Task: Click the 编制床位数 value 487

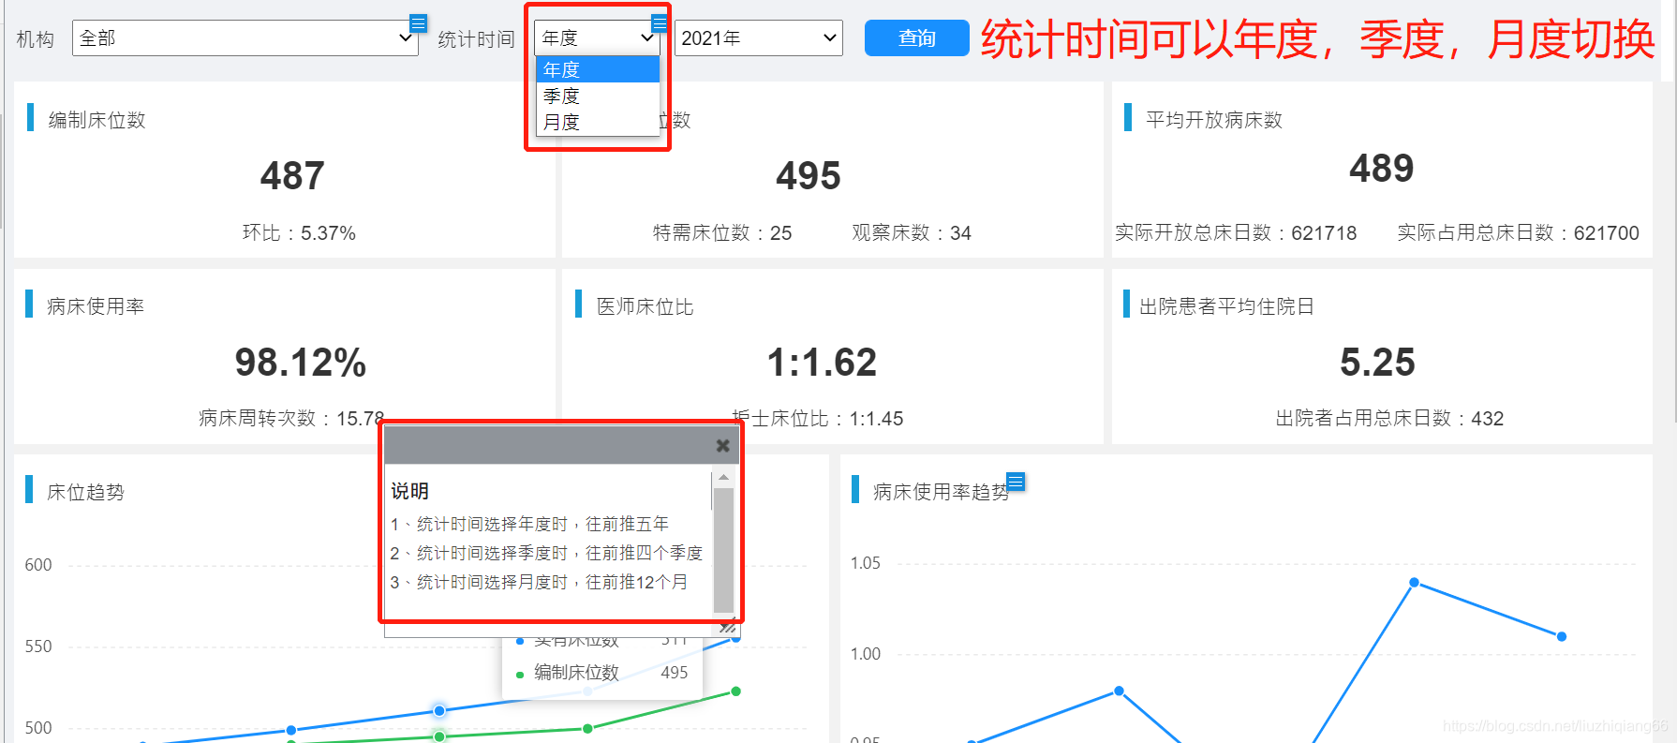Action: (x=292, y=176)
